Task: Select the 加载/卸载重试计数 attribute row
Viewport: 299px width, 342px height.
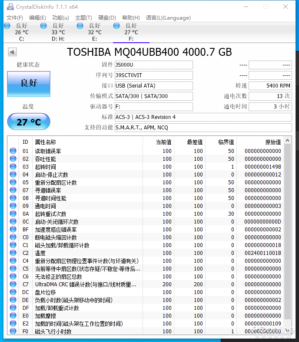Action: click(x=146, y=308)
